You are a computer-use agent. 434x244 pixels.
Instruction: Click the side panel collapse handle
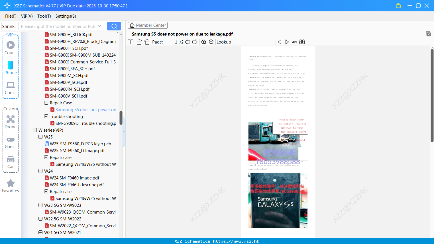coord(124,132)
